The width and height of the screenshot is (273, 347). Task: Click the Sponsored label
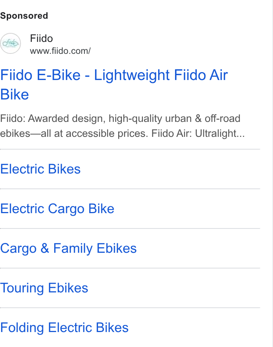point(24,16)
